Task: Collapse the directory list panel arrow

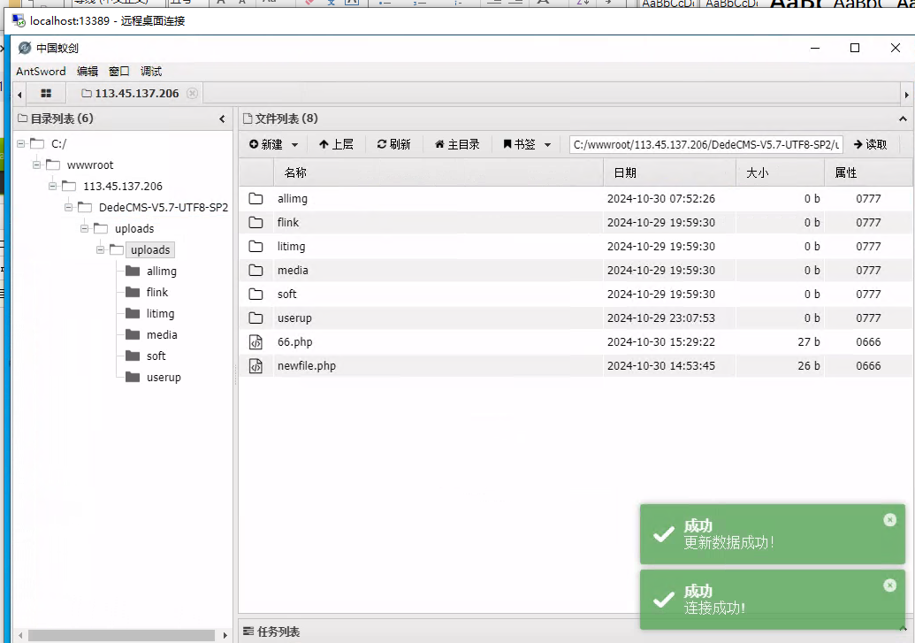Action: (x=222, y=119)
